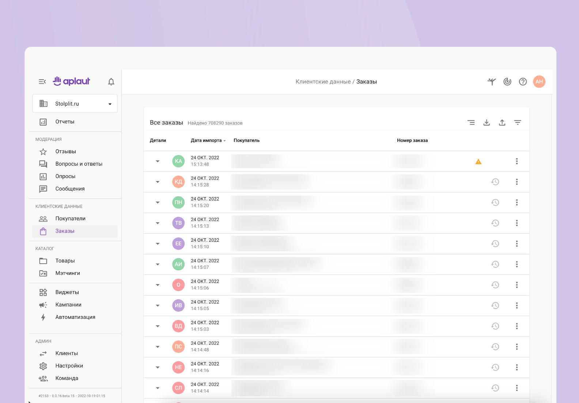579x403 pixels.
Task: Open three-dot menu for ПН order
Action: coord(517,202)
